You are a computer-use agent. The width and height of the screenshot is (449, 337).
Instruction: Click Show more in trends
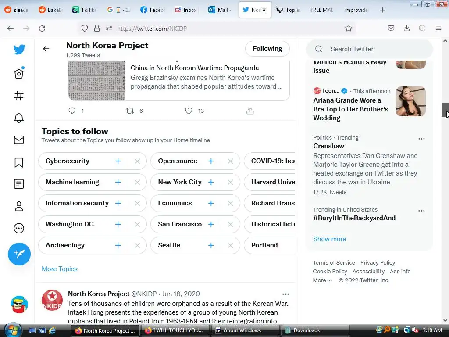[330, 239]
